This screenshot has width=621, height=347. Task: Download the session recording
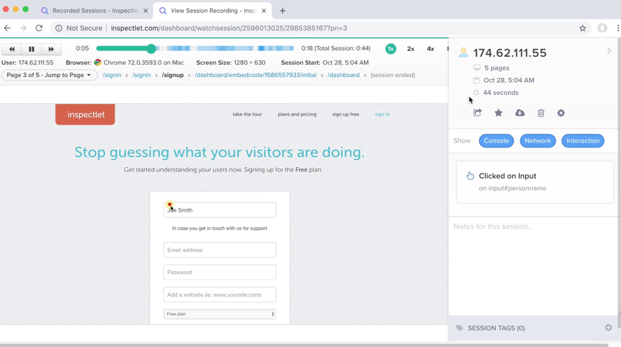coord(520,113)
